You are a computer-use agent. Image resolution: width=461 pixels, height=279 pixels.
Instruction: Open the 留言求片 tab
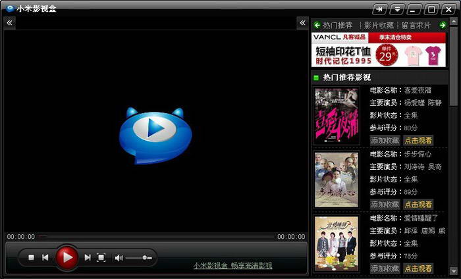pyautogui.click(x=416, y=25)
